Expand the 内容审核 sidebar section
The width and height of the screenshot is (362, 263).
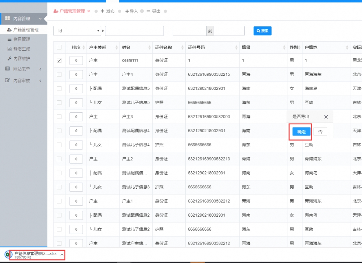[24, 81]
